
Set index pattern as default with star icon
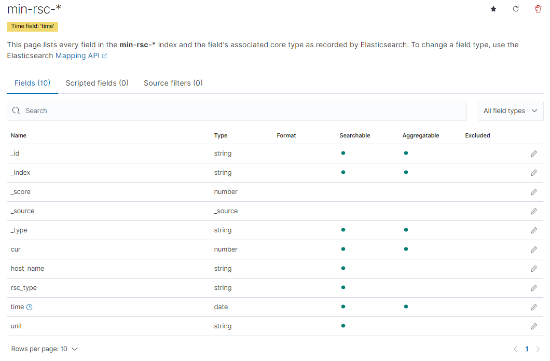tap(493, 9)
